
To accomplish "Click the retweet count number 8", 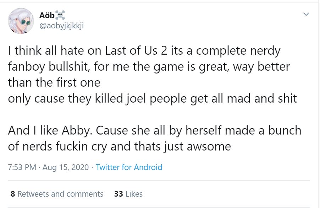I will [13, 194].
